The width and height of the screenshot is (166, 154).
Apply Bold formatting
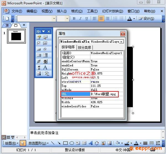[x=74, y=18]
